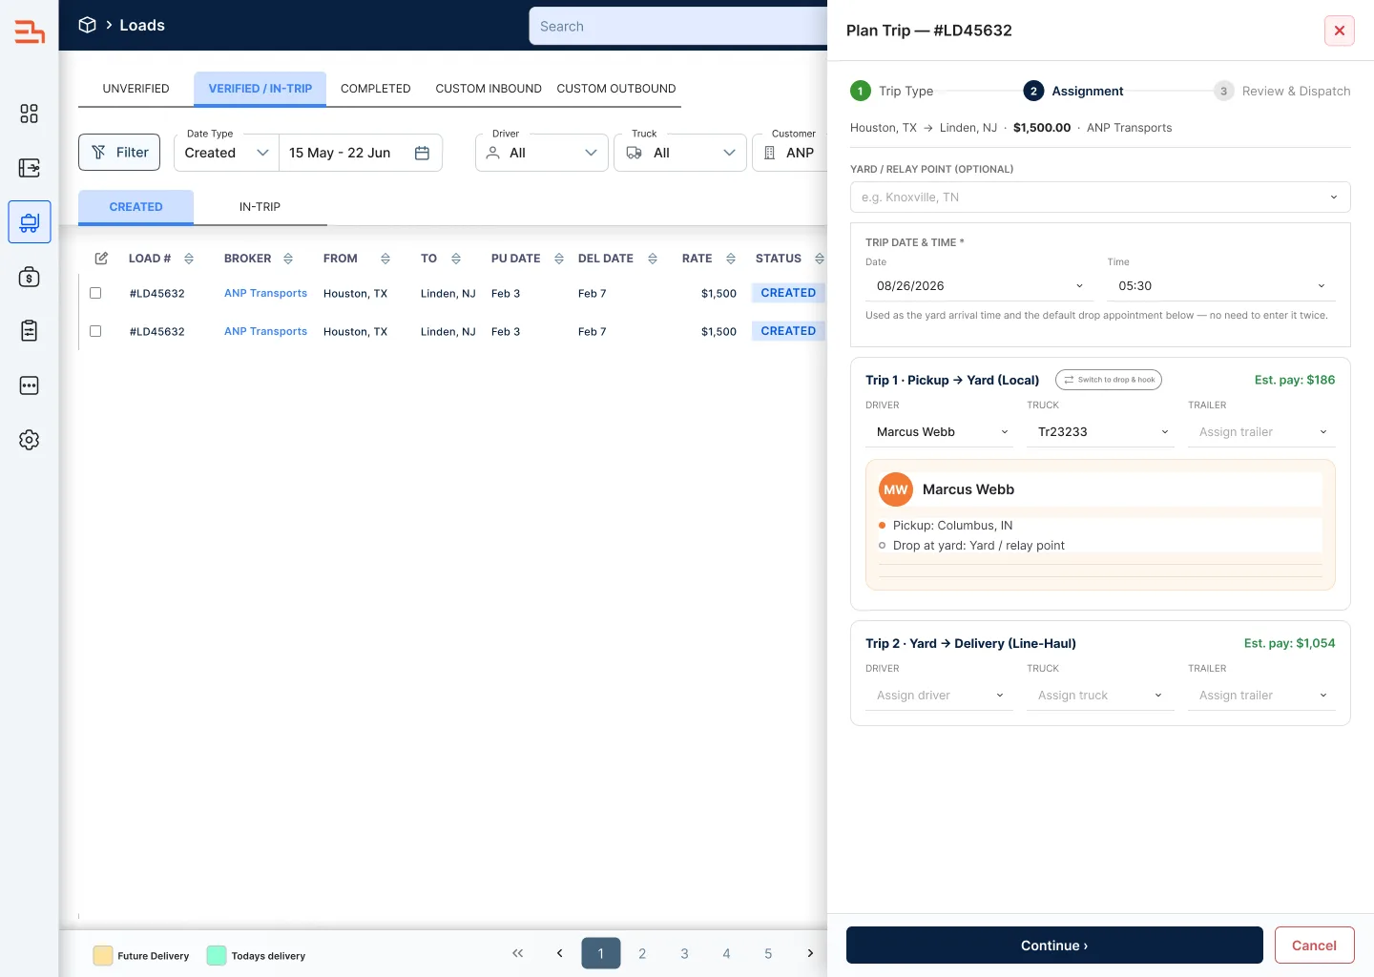Click the Filter button
The image size is (1374, 977).
click(119, 153)
